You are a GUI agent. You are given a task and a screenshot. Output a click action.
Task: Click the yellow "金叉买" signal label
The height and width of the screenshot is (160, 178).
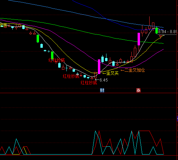coord(112,73)
